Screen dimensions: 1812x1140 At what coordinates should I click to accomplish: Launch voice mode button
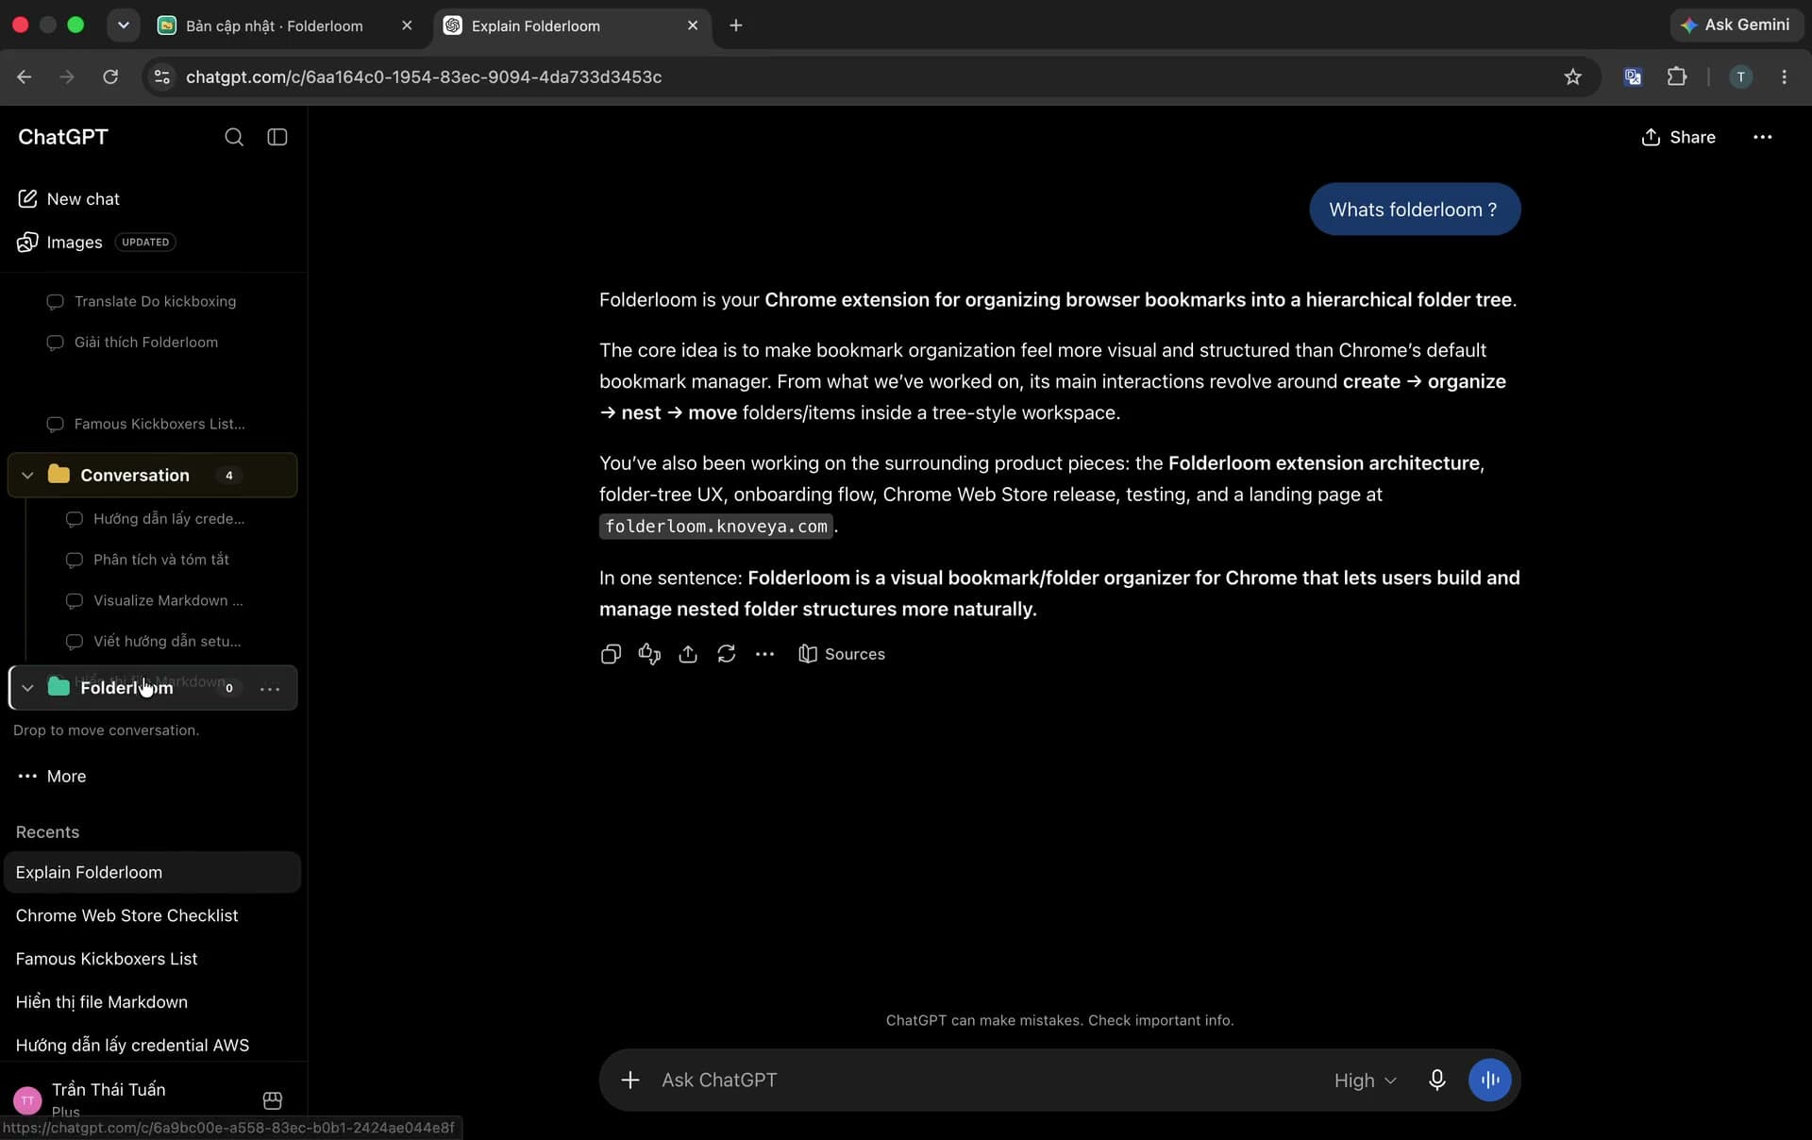pos(1490,1081)
